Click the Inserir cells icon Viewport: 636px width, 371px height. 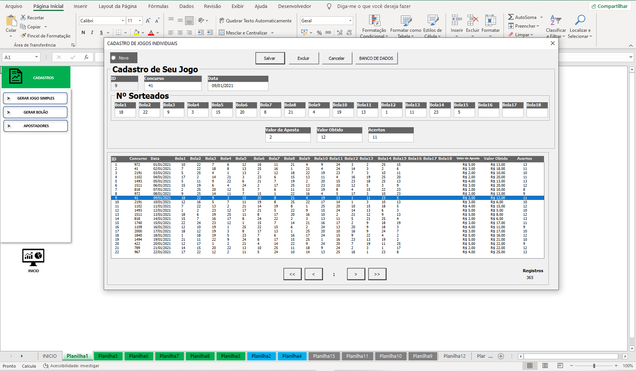457,20
